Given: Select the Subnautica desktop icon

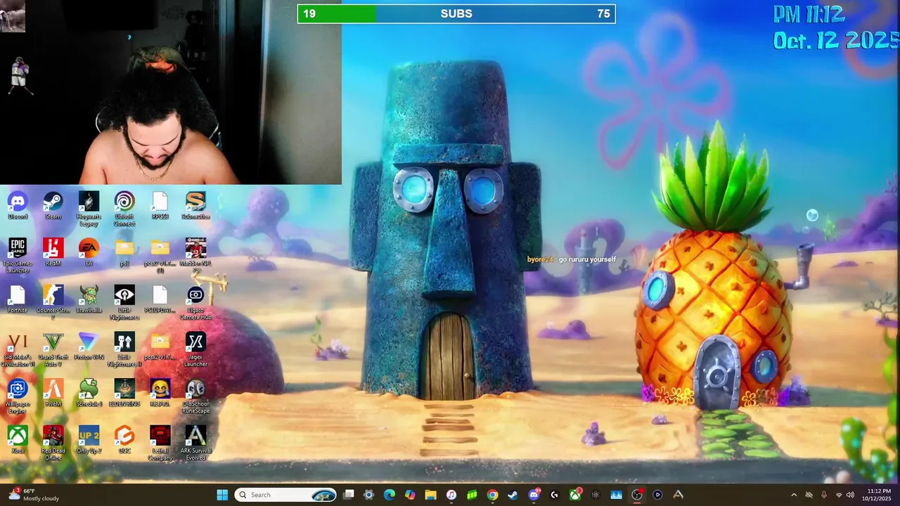Looking at the screenshot, I should click(195, 205).
